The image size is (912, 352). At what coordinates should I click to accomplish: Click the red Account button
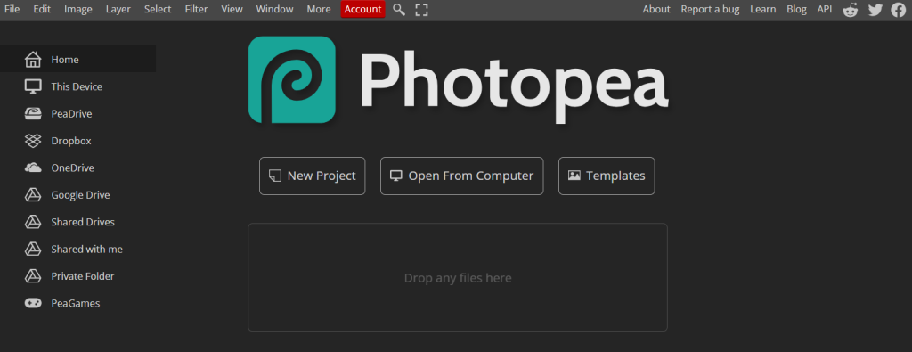(x=363, y=9)
